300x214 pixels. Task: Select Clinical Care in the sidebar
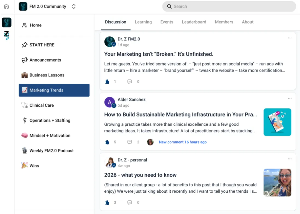pos(42,105)
